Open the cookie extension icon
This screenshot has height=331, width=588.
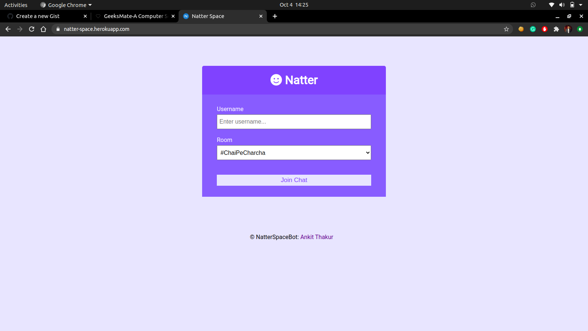[x=521, y=29]
